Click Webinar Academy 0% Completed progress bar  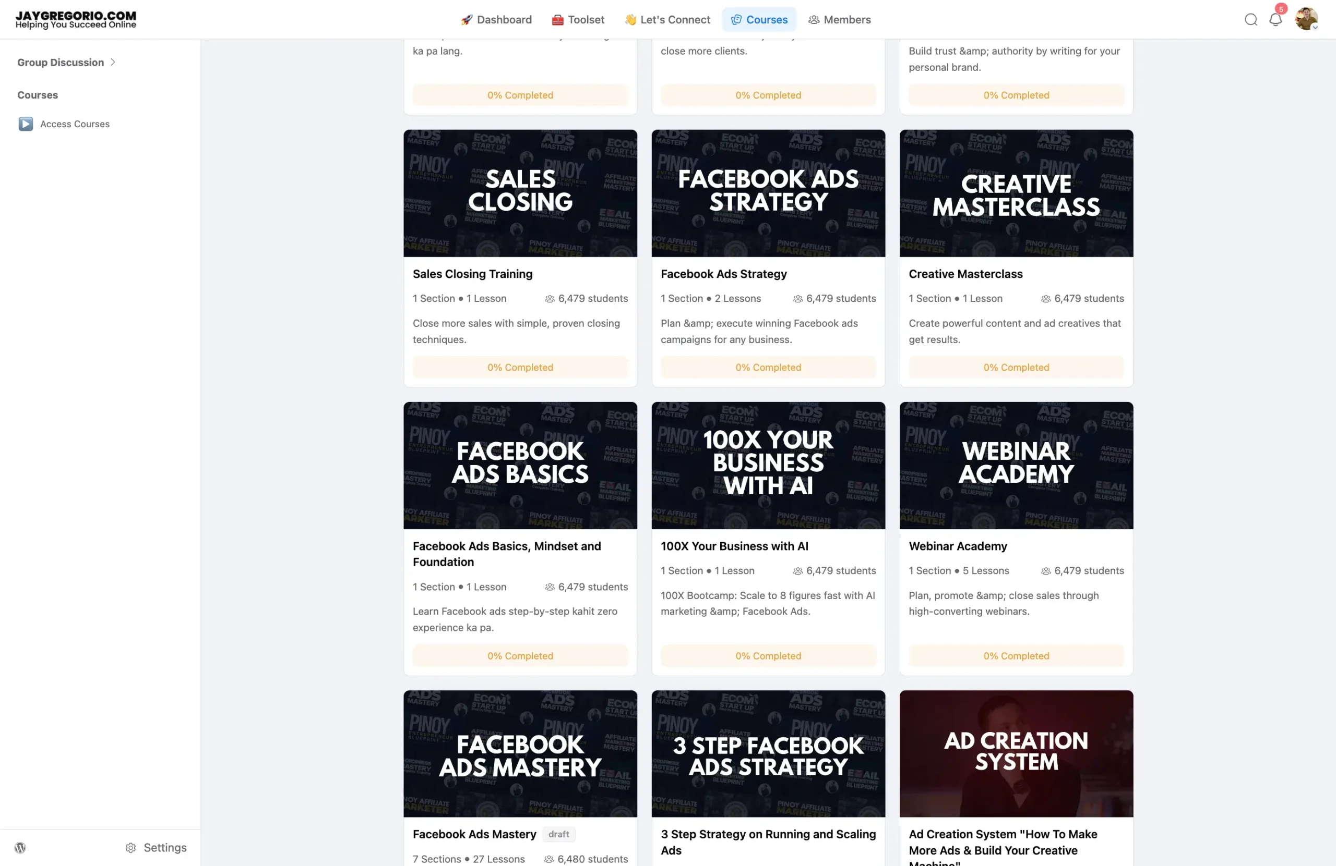[x=1016, y=656]
